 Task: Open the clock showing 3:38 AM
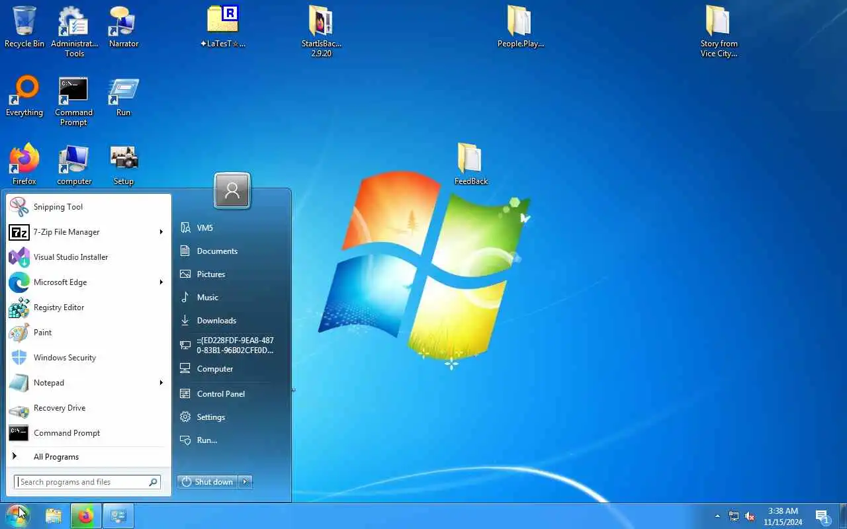coord(783,516)
